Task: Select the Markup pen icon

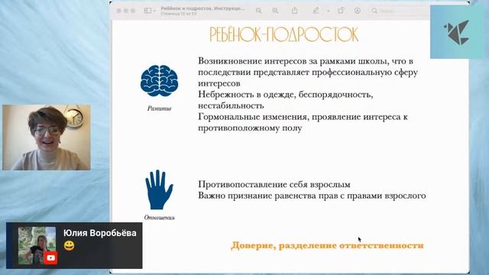Action: click(x=316, y=11)
